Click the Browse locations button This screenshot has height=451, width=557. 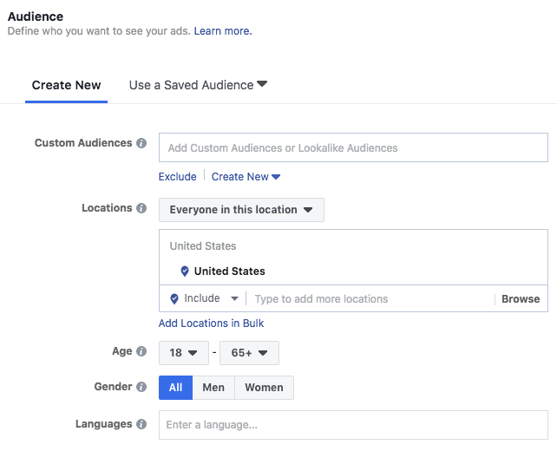tap(521, 299)
